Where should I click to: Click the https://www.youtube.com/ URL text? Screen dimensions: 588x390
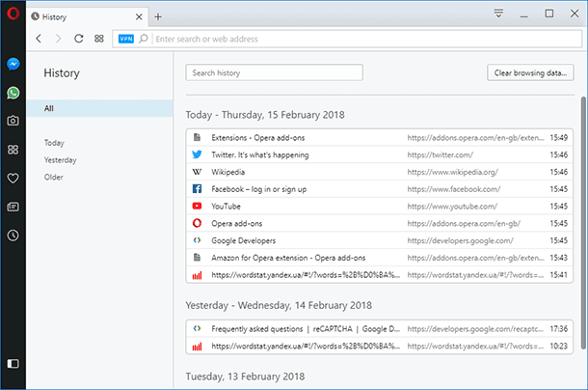coord(452,207)
